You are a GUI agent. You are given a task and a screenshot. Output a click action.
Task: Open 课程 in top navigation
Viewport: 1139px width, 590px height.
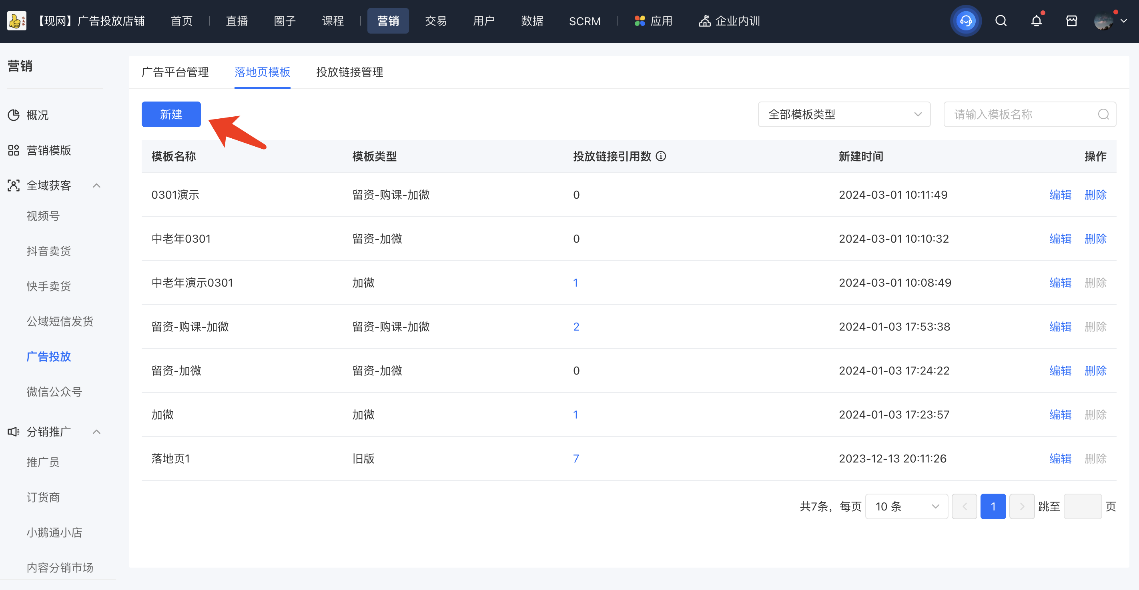pos(333,21)
